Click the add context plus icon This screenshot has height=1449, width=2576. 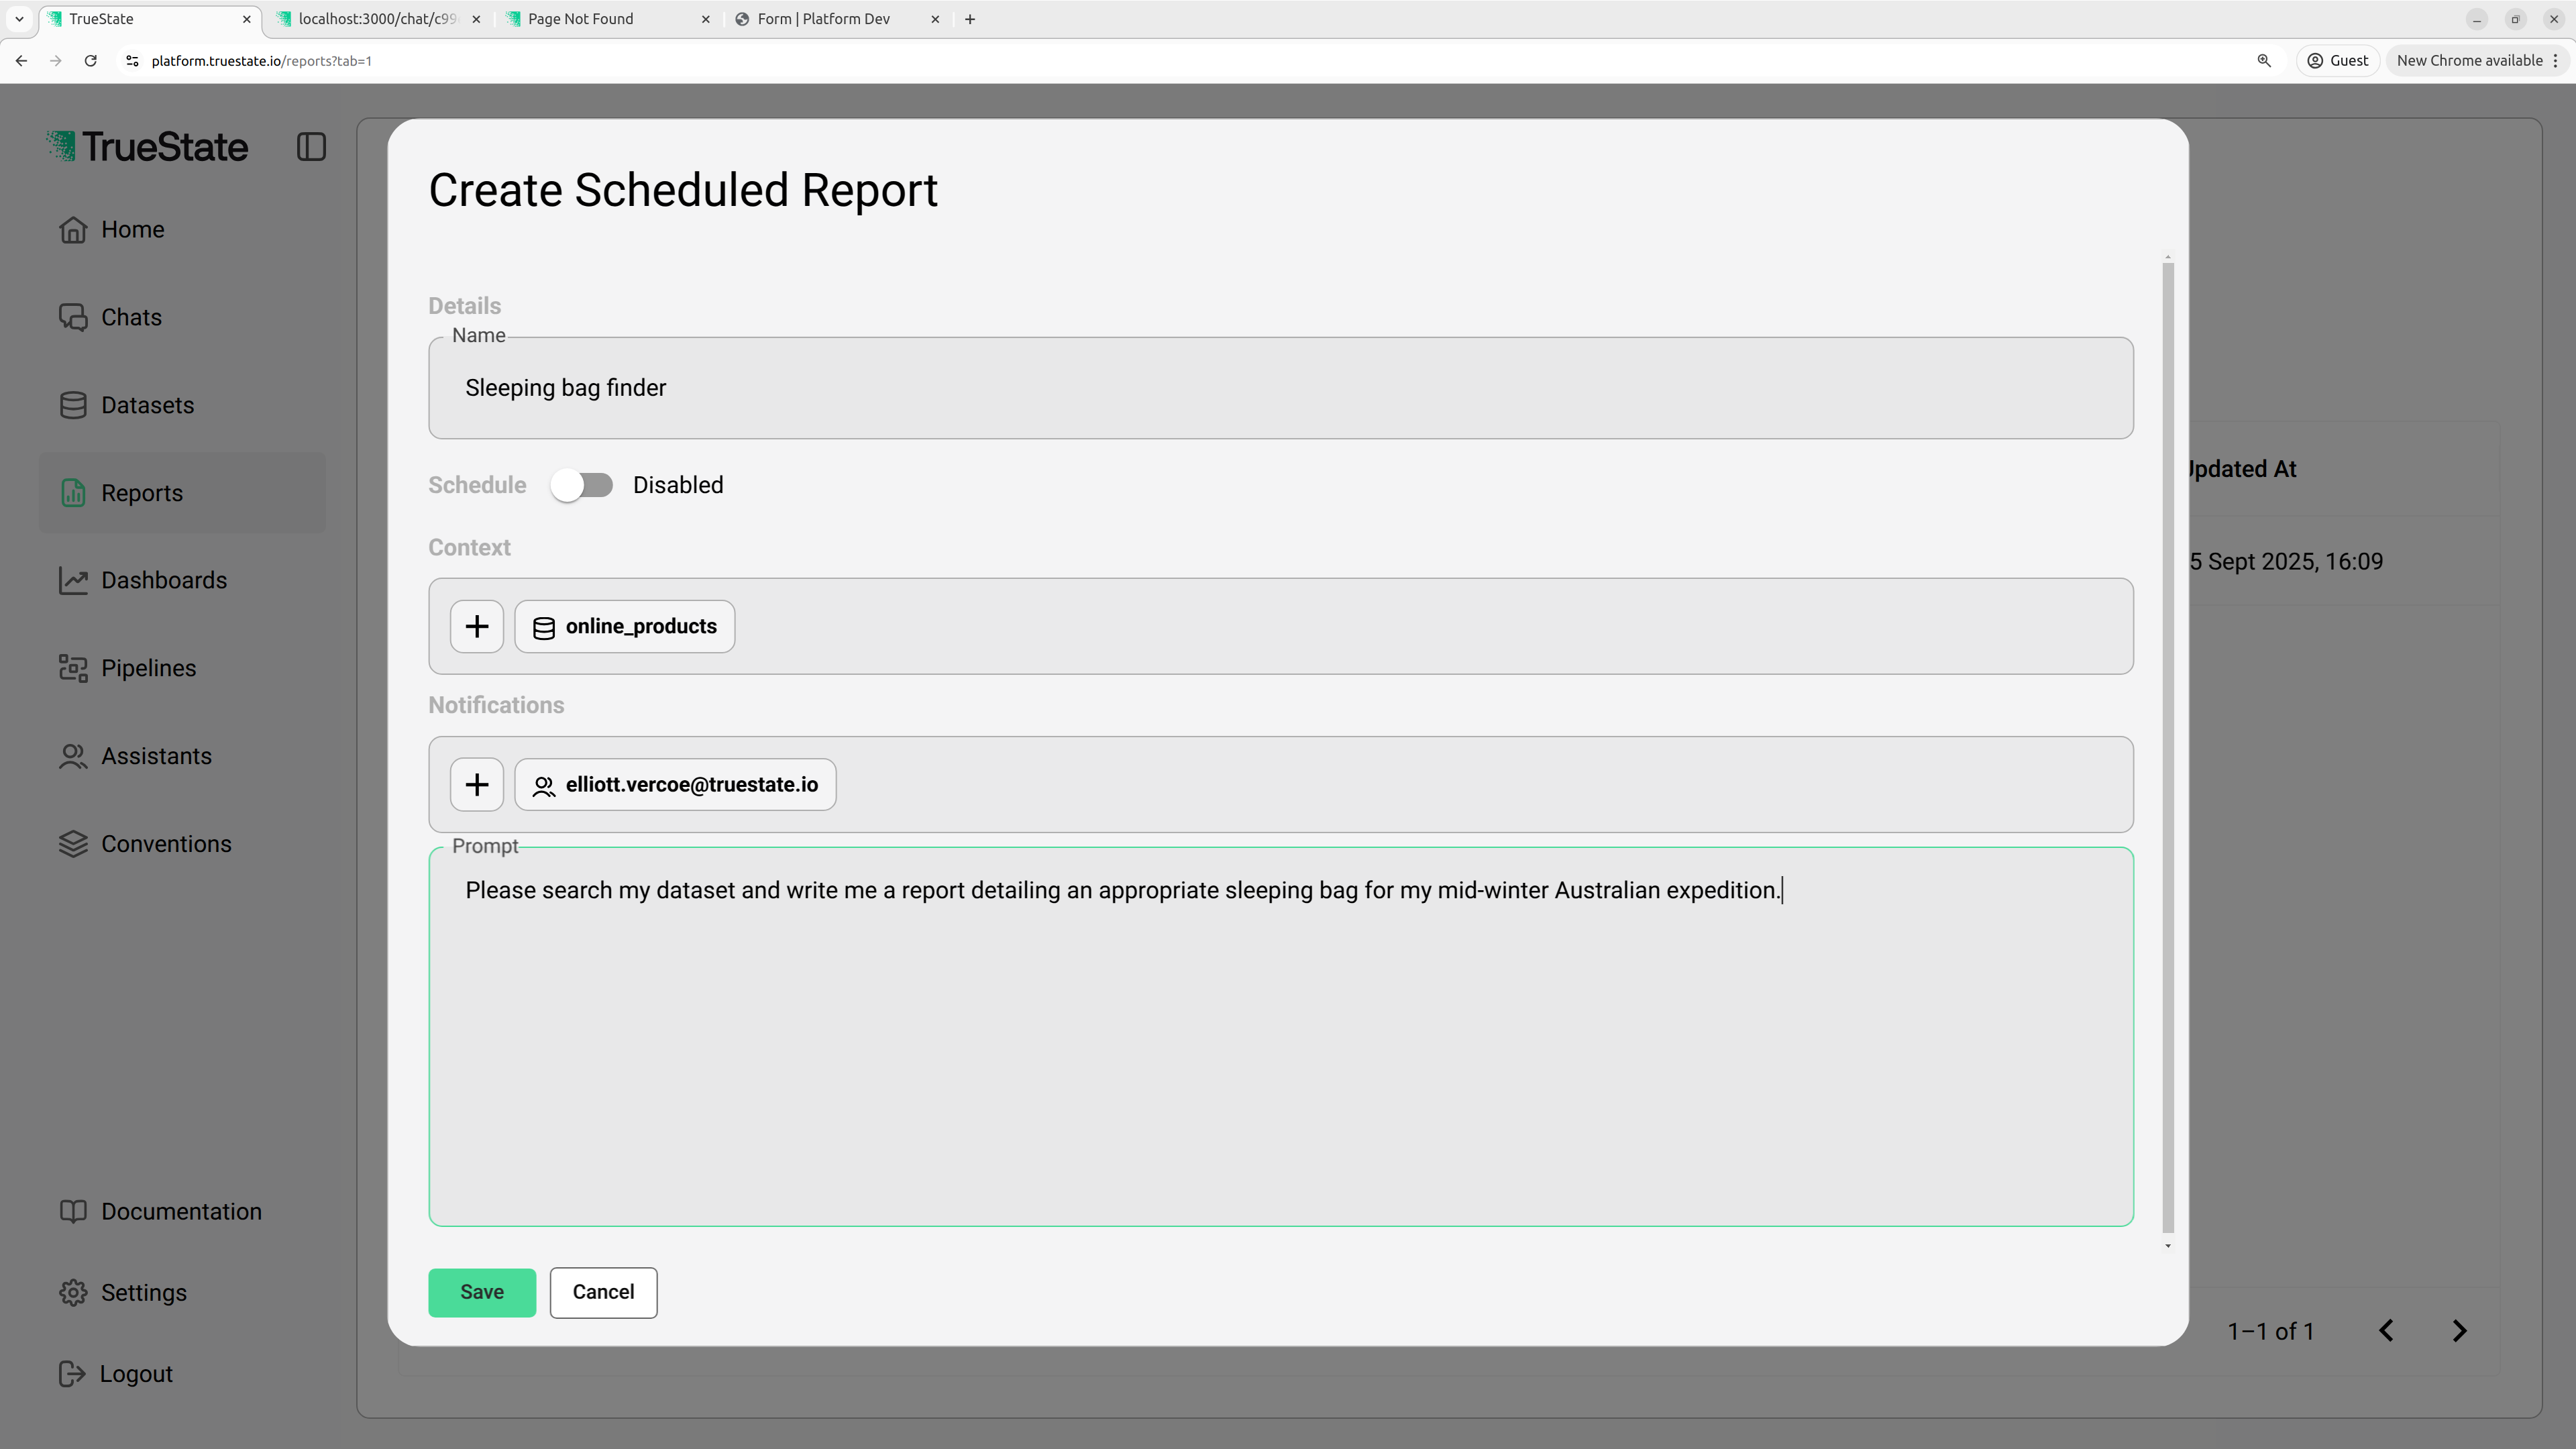[x=477, y=626]
